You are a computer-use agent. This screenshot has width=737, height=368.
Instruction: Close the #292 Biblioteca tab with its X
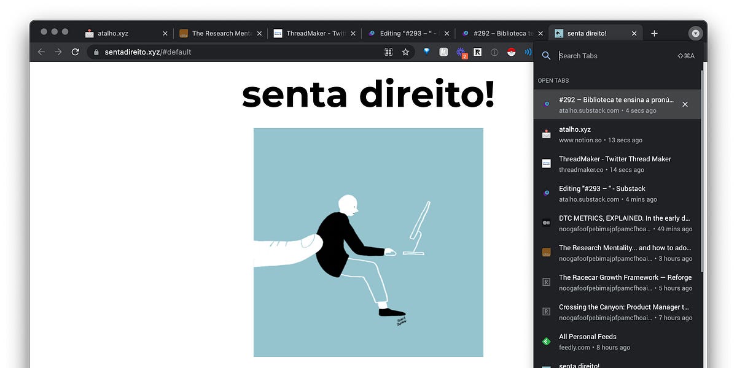[685, 104]
